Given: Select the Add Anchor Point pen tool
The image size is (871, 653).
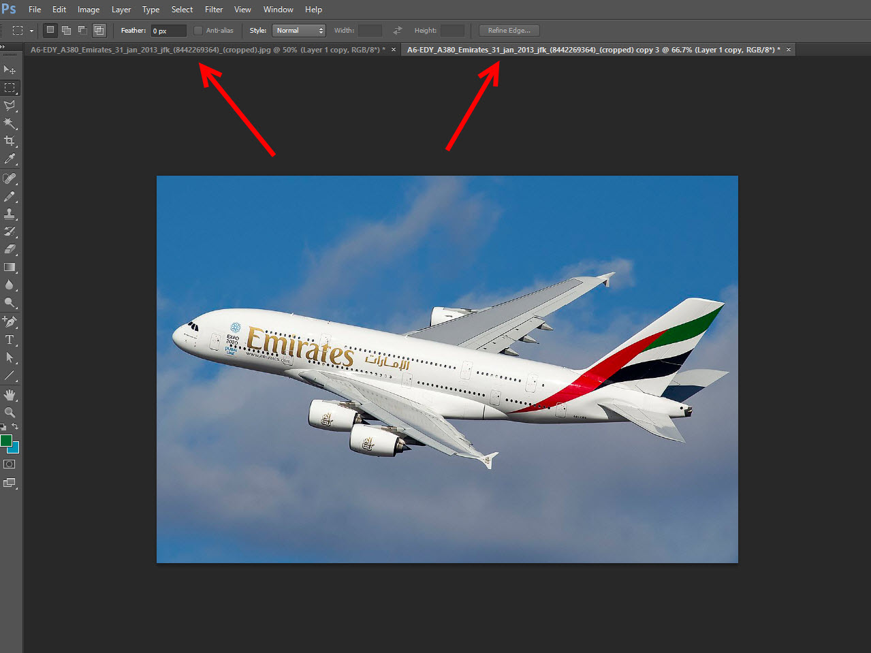Looking at the screenshot, I should pyautogui.click(x=10, y=321).
